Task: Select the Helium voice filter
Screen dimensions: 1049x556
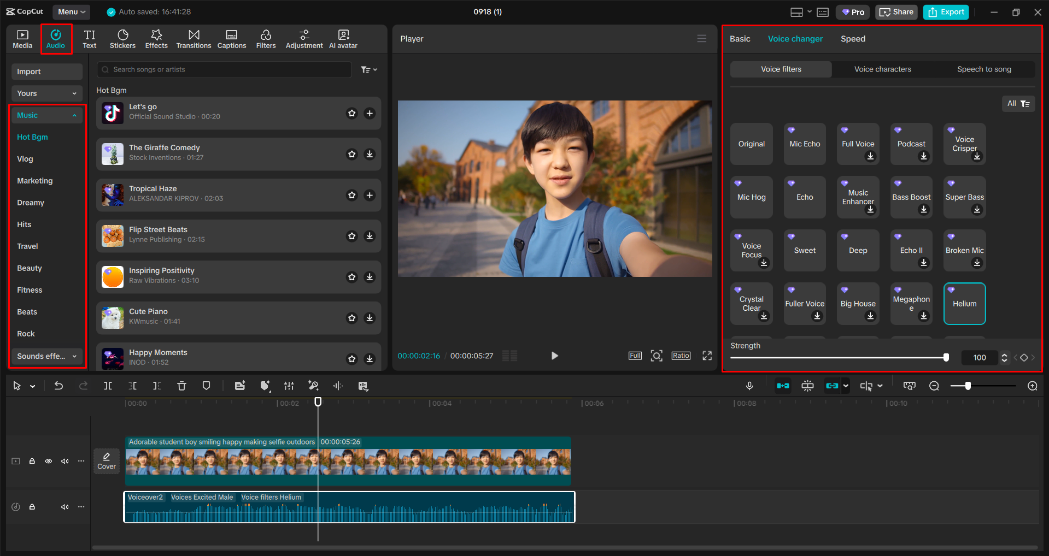Action: pyautogui.click(x=964, y=303)
